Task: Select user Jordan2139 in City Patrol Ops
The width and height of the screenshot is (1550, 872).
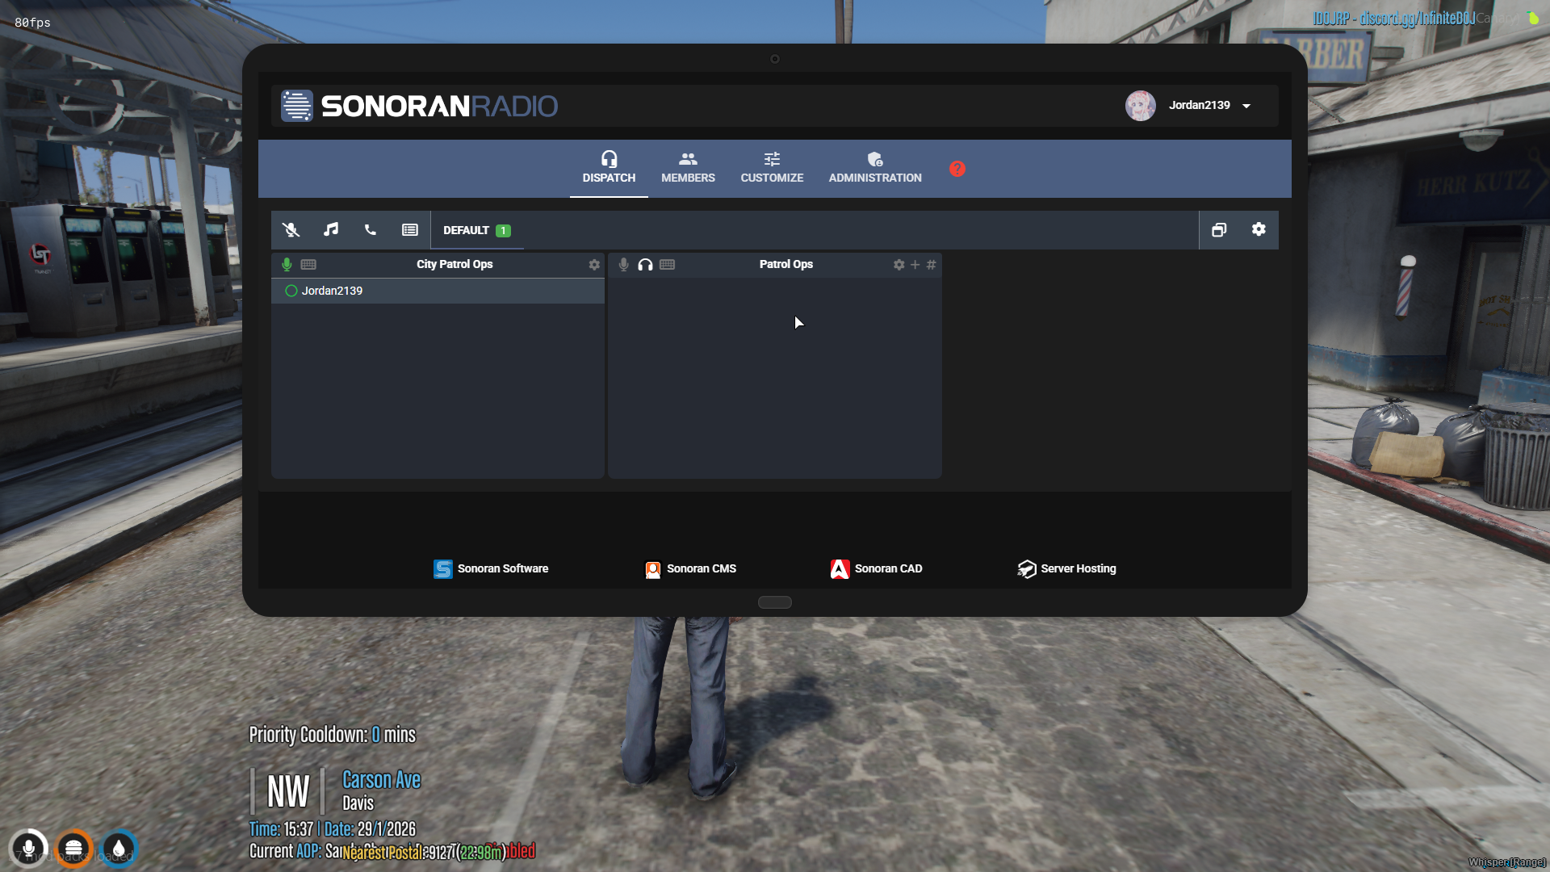Action: coord(333,291)
